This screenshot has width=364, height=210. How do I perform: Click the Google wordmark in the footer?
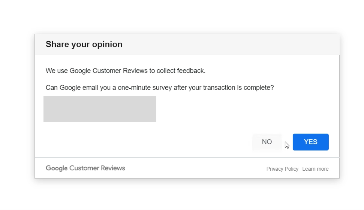click(x=57, y=168)
